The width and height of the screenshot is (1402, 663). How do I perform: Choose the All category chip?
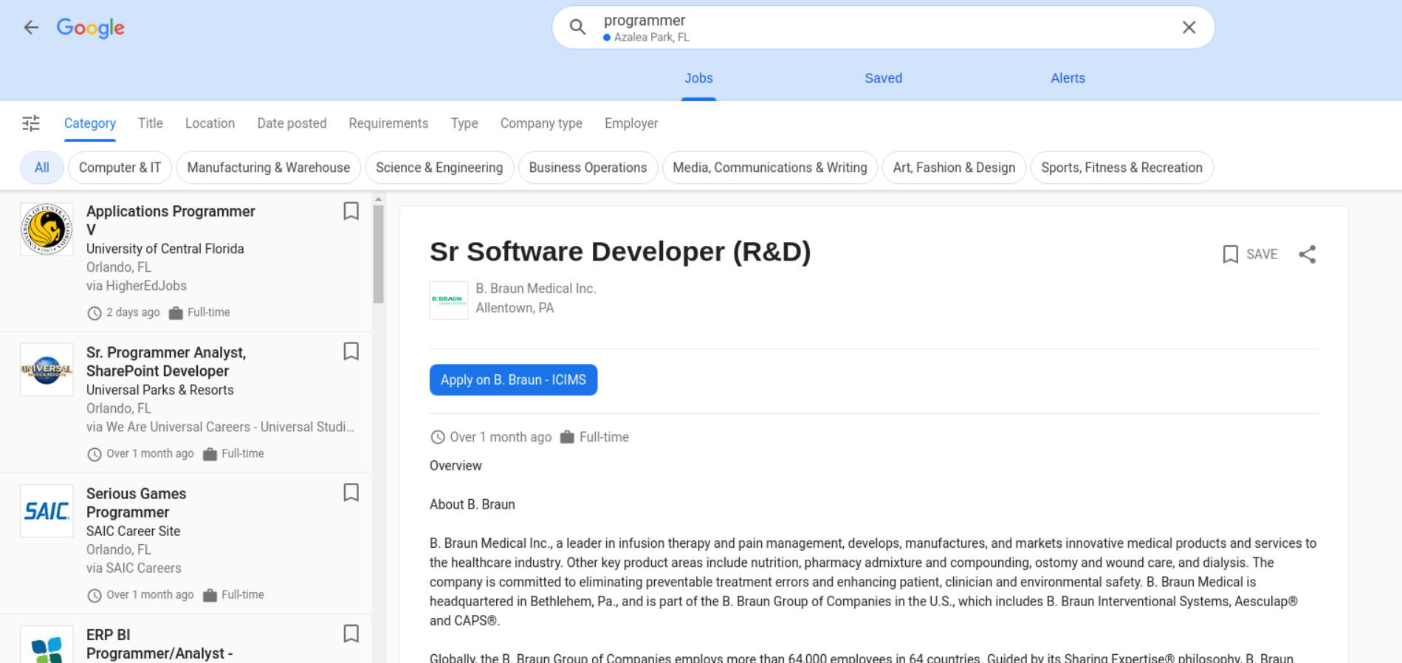(x=42, y=168)
